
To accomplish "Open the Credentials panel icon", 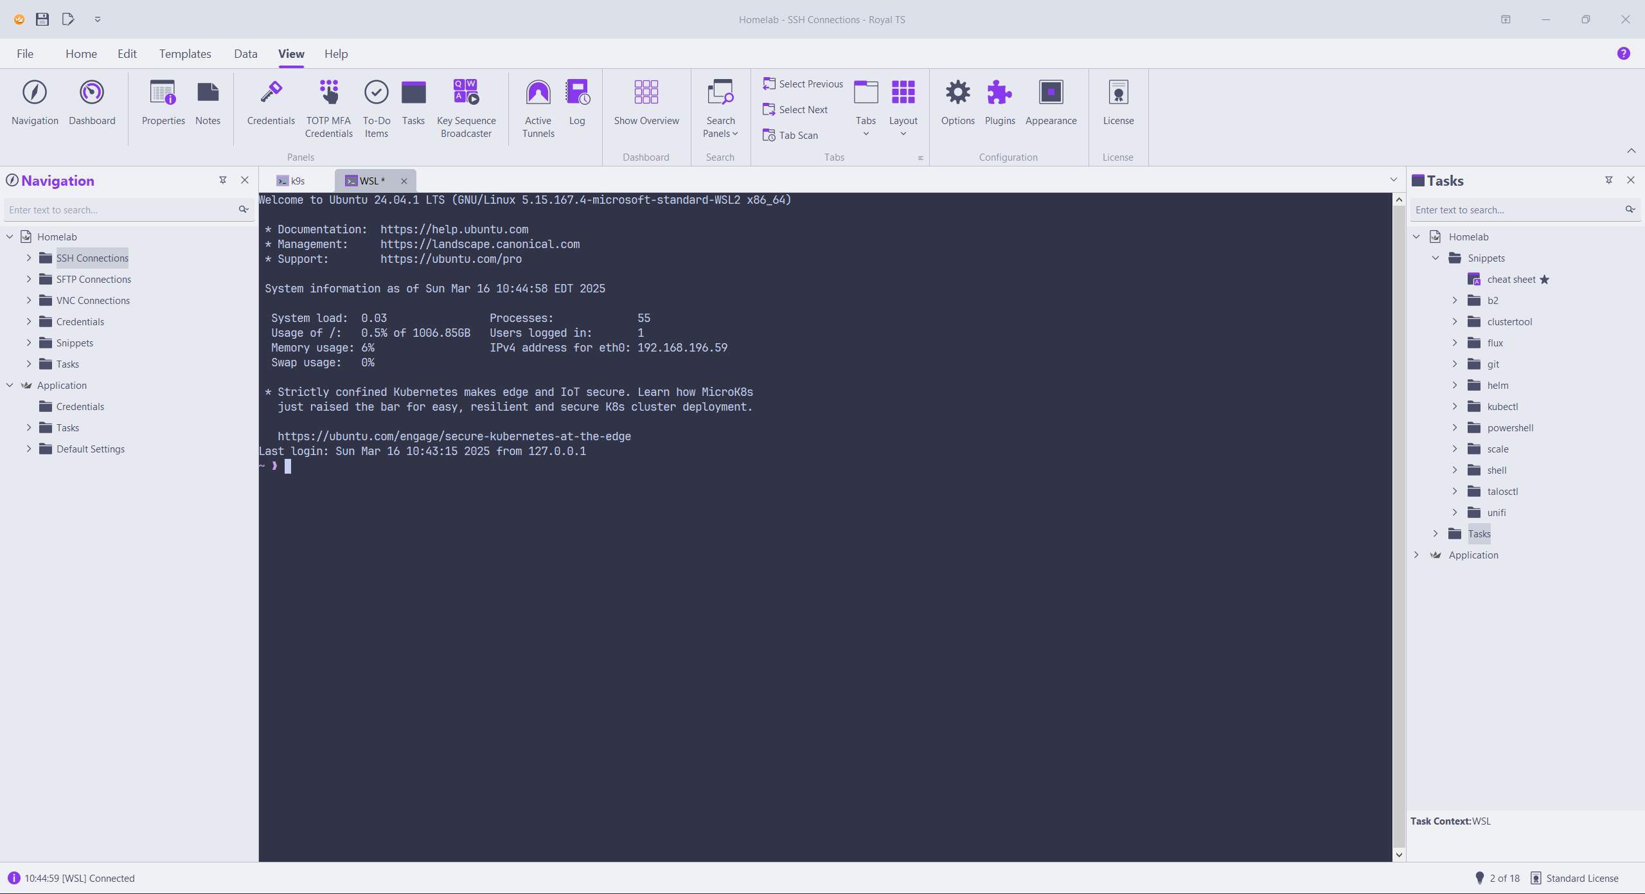I will 271,94.
